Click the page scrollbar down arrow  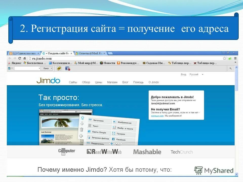coord(236,174)
